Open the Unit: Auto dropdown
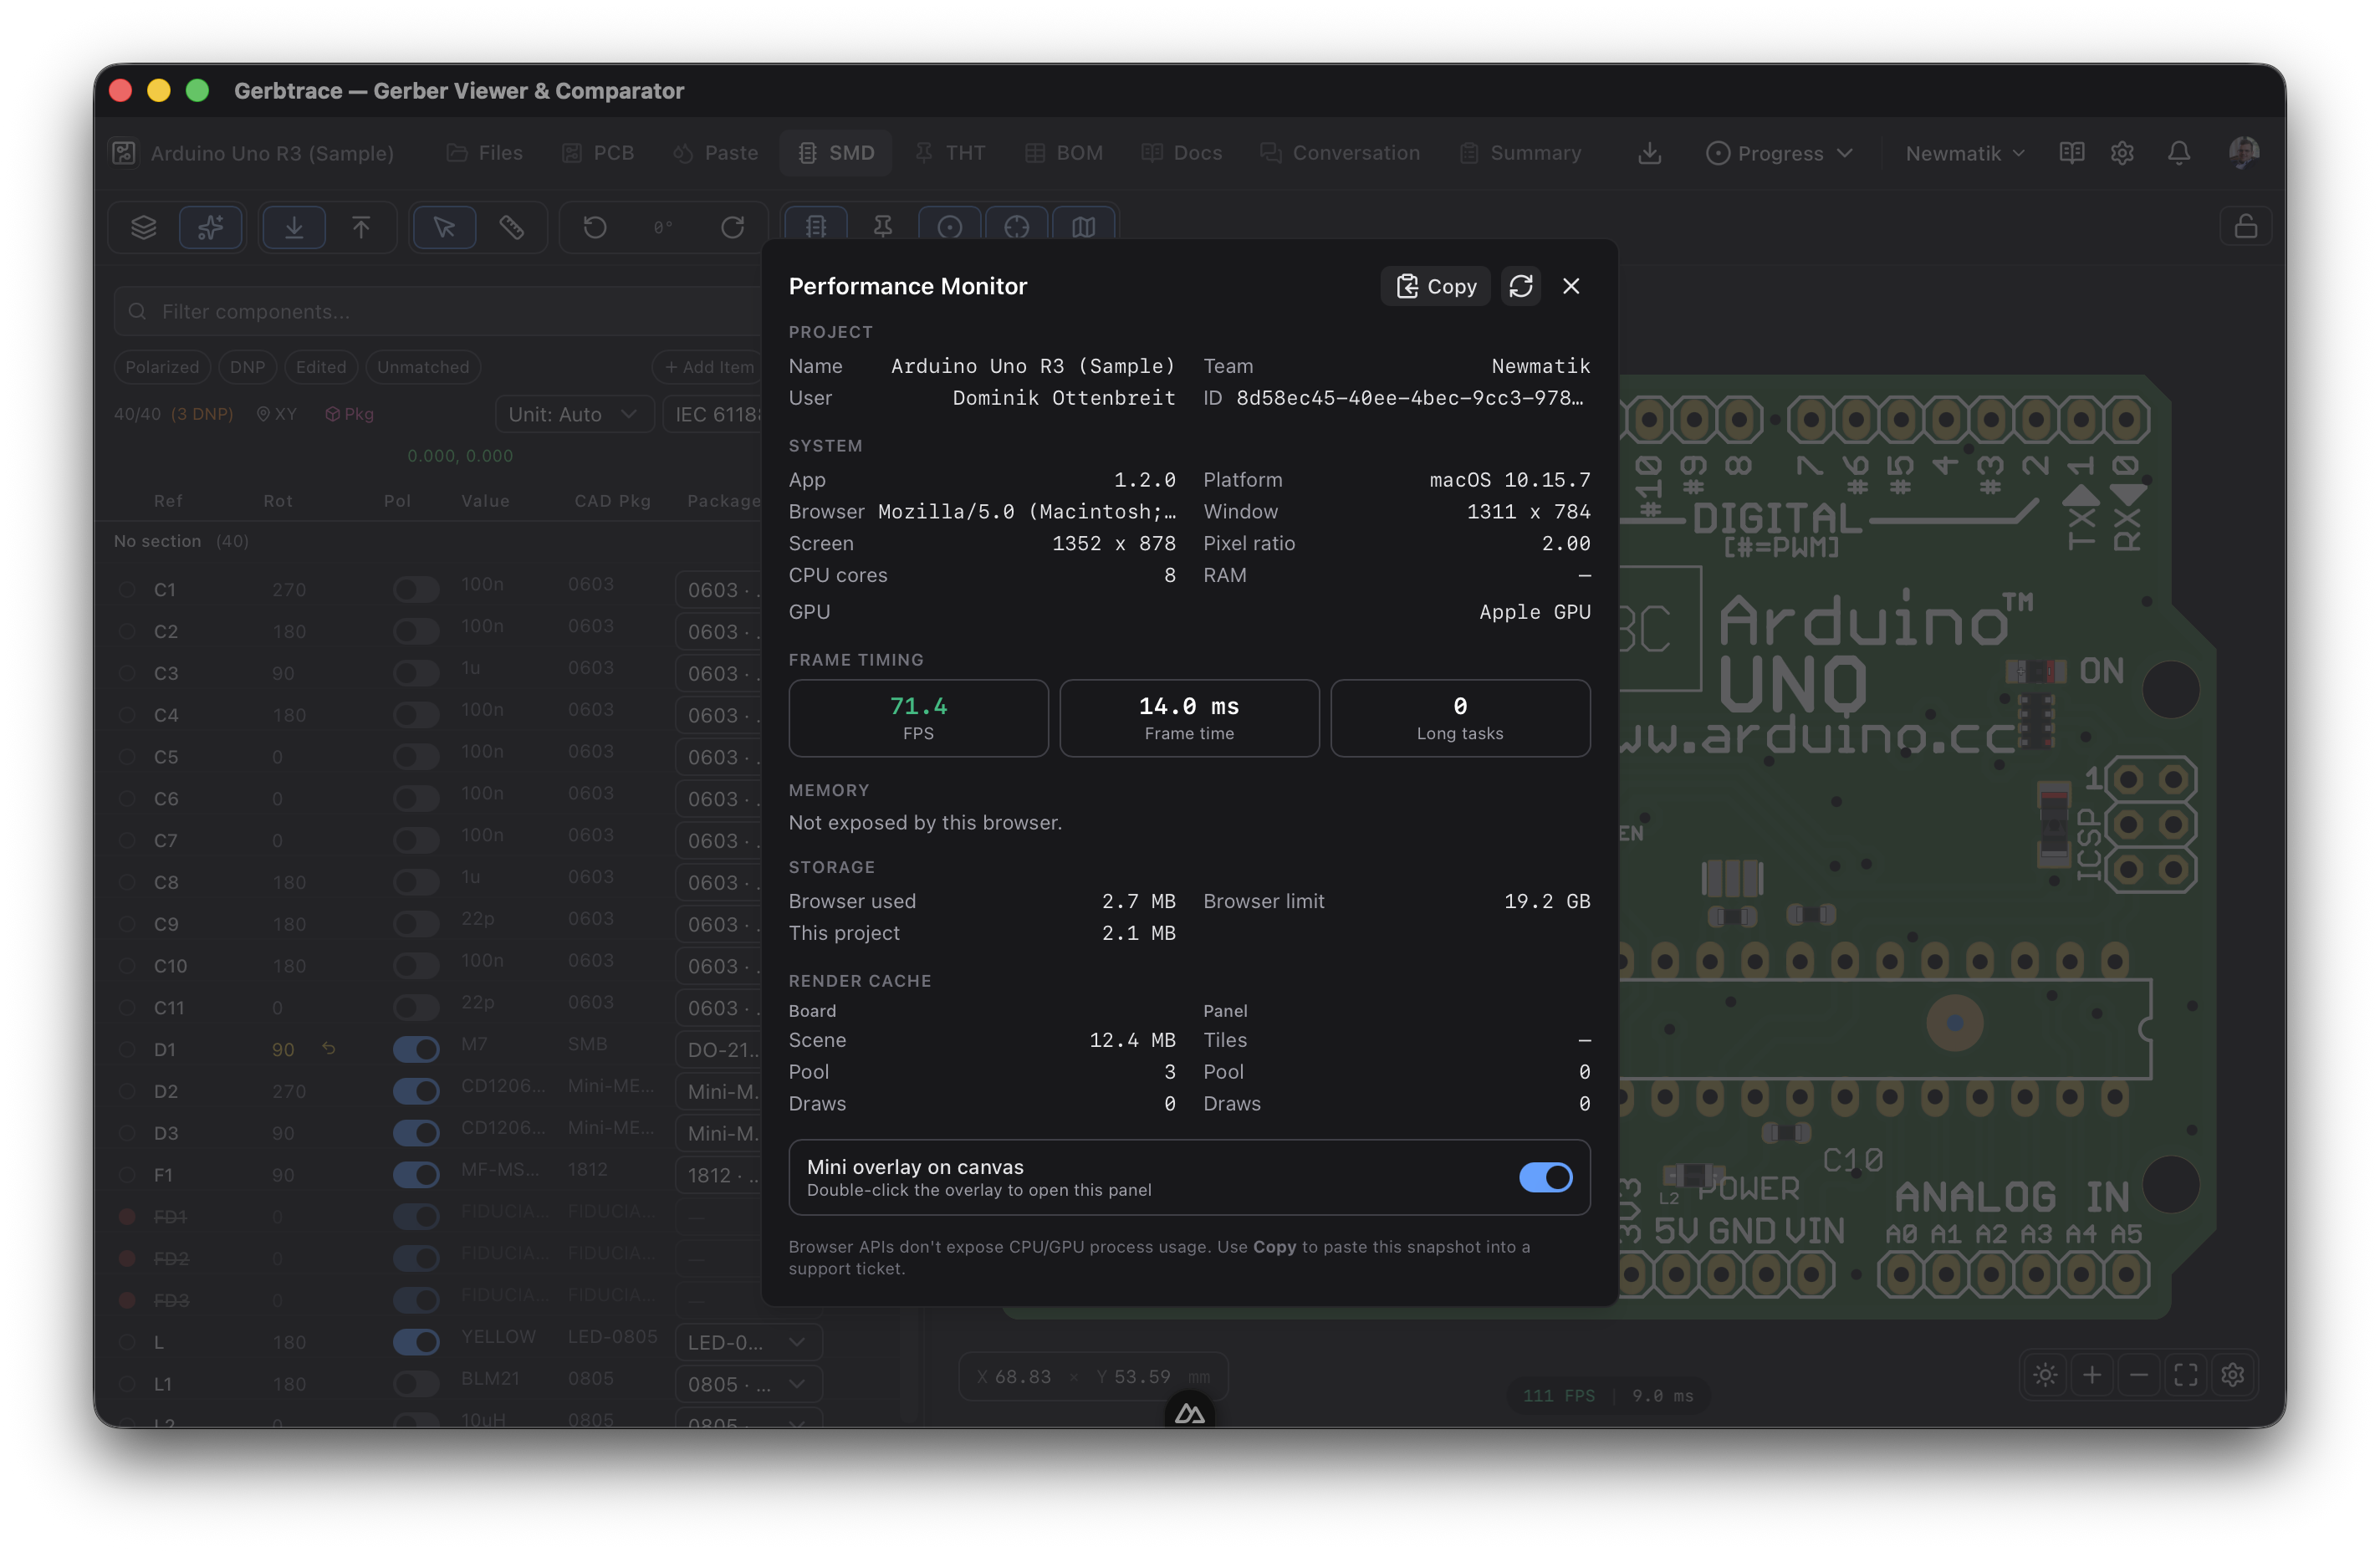The height and width of the screenshot is (1552, 2380). click(x=574, y=414)
